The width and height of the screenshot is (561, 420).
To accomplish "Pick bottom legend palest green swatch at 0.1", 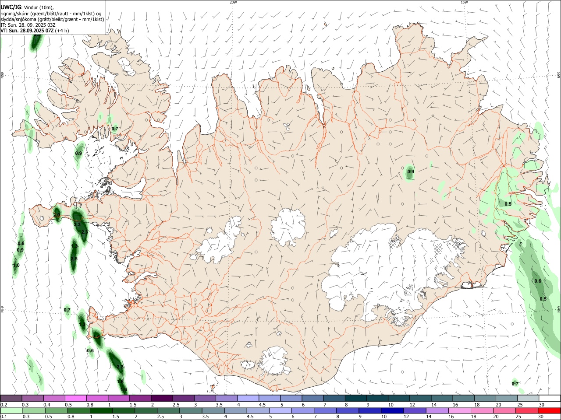I will point(11,410).
